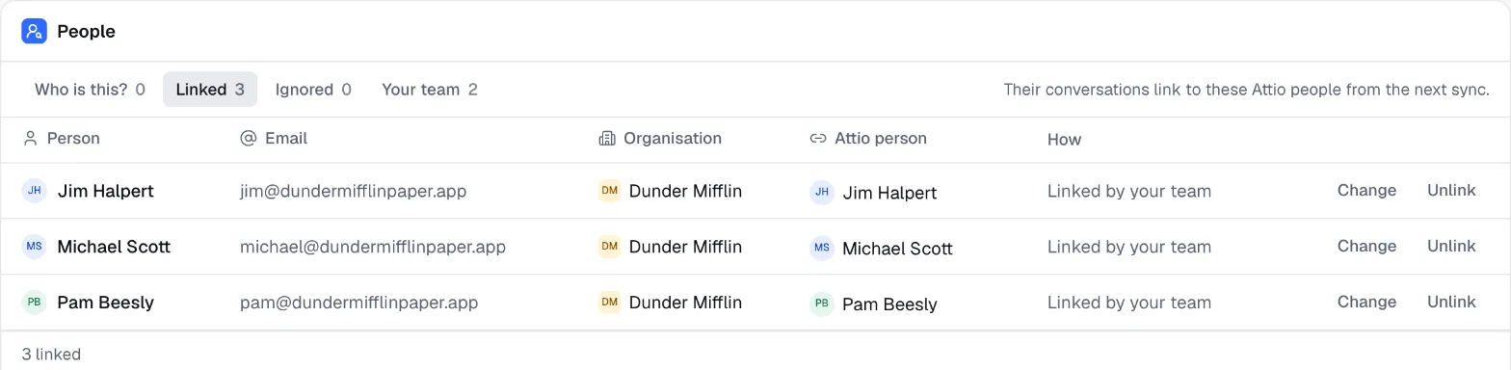
Task: Click Change for Jim Halpert
Action: point(1366,191)
